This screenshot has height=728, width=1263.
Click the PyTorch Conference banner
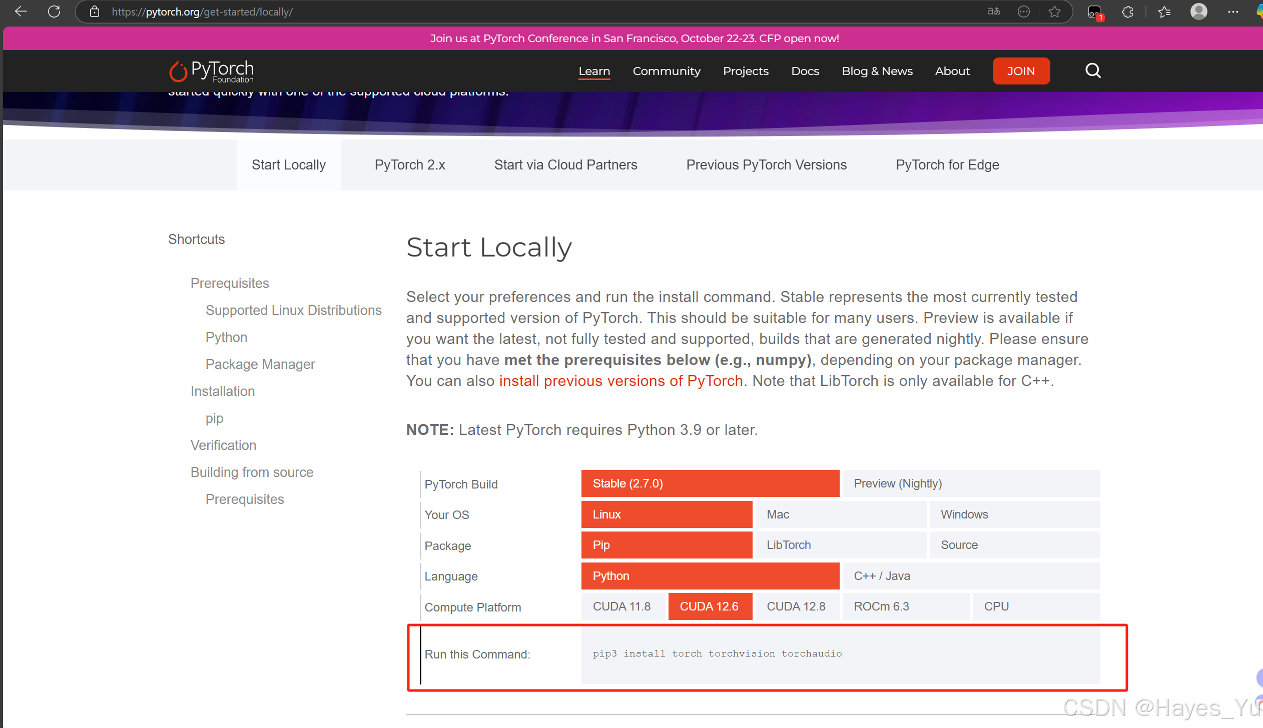(635, 38)
